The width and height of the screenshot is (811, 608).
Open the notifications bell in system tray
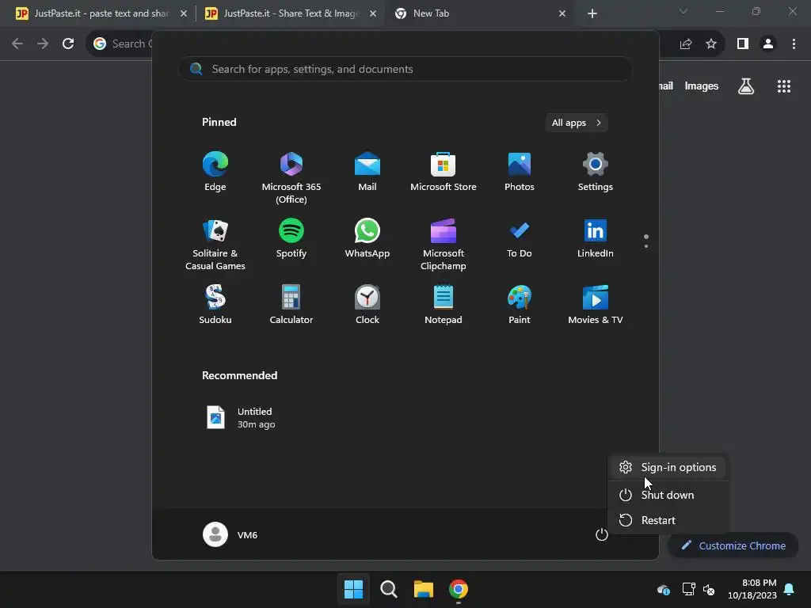(x=790, y=589)
